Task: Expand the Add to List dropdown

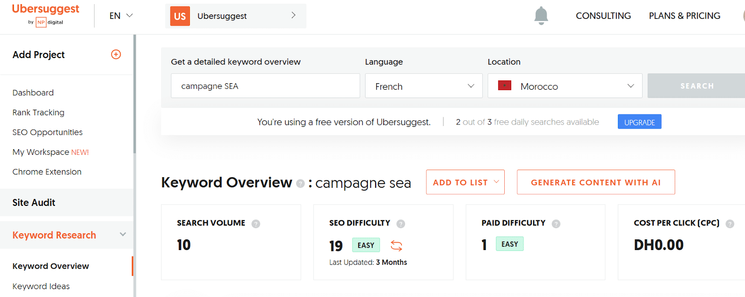Action: pos(465,182)
